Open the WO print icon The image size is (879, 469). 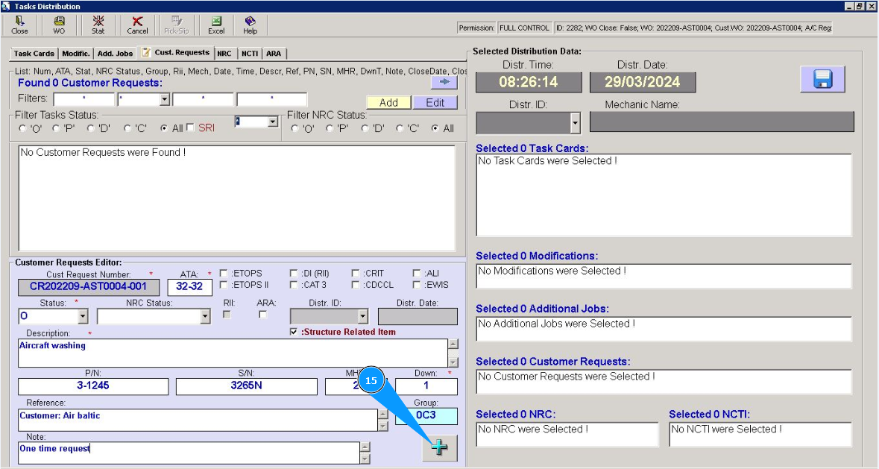59,25
